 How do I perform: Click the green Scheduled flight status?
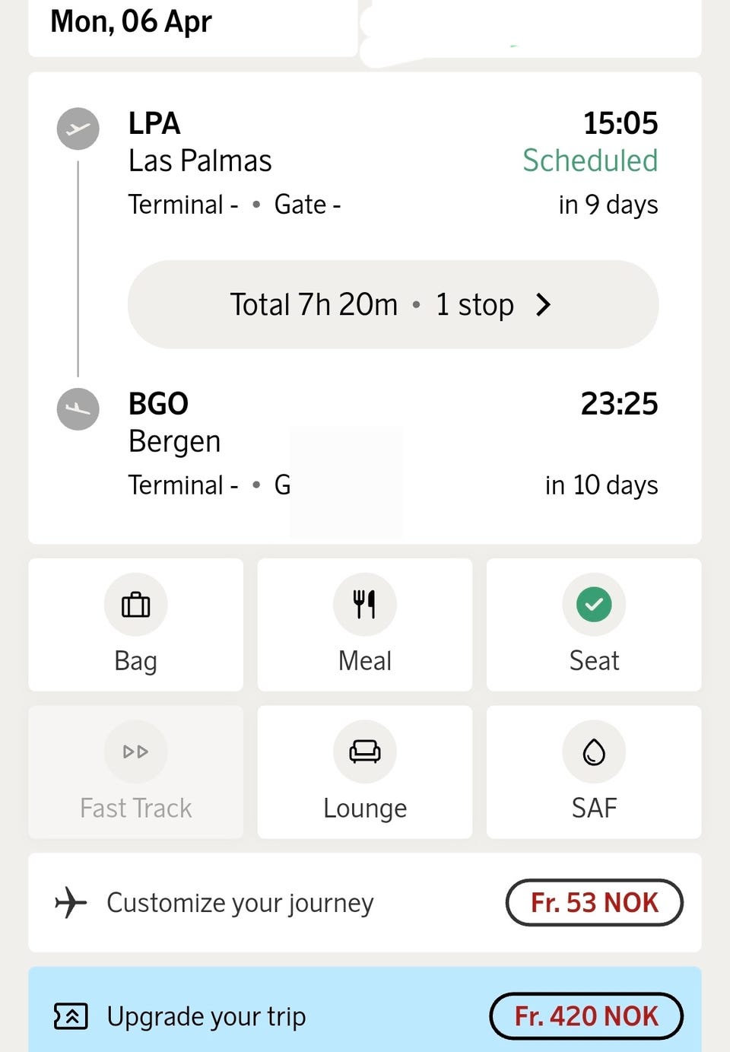[590, 161]
